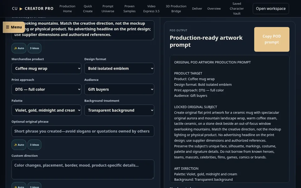Click the subject description text area
This screenshot has height=188, width=301.
(x=83, y=30)
